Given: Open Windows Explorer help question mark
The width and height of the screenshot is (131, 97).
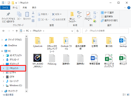Looking at the screenshot, I should point(129,8).
